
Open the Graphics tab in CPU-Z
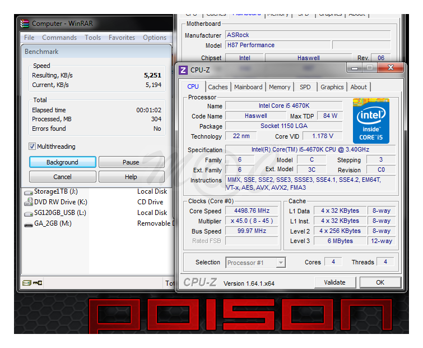click(x=332, y=87)
